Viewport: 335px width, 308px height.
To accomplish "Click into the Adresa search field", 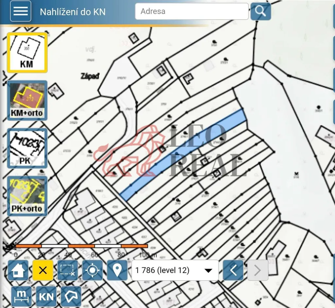I will coord(191,11).
